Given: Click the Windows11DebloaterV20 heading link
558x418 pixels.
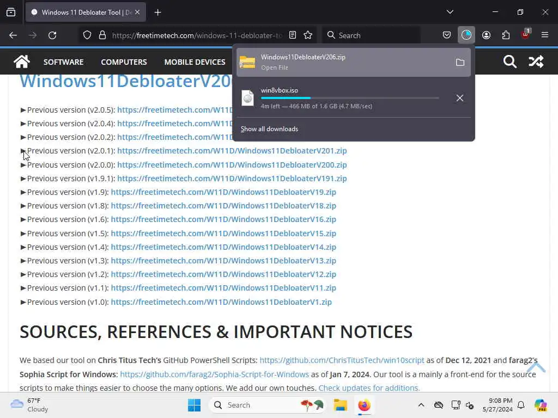Looking at the screenshot, I should tap(126, 81).
